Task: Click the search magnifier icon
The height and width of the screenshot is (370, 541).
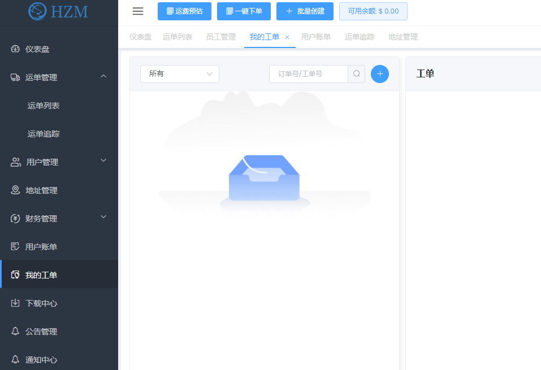Action: (x=356, y=74)
